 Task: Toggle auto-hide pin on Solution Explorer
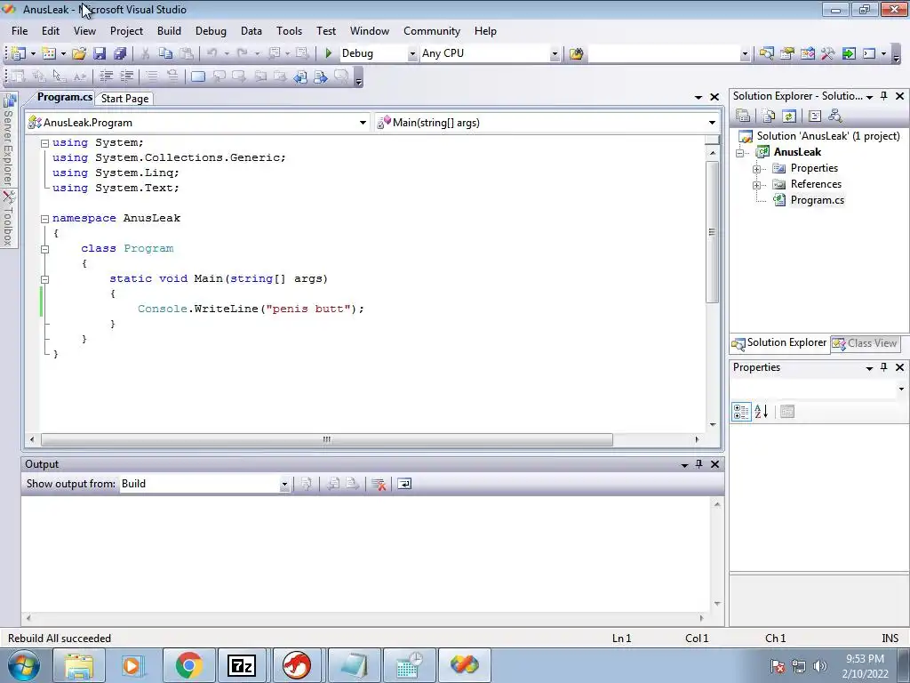884,96
